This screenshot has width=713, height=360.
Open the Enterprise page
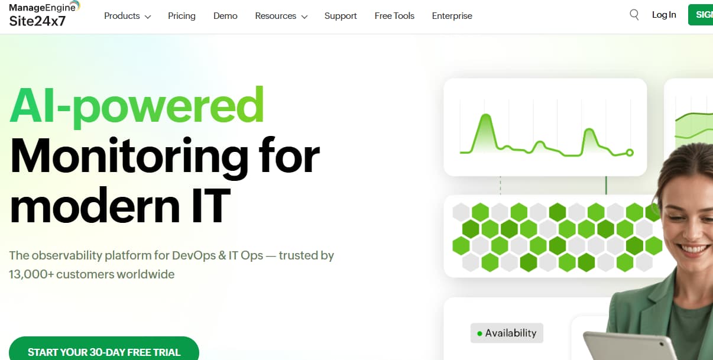coord(452,16)
